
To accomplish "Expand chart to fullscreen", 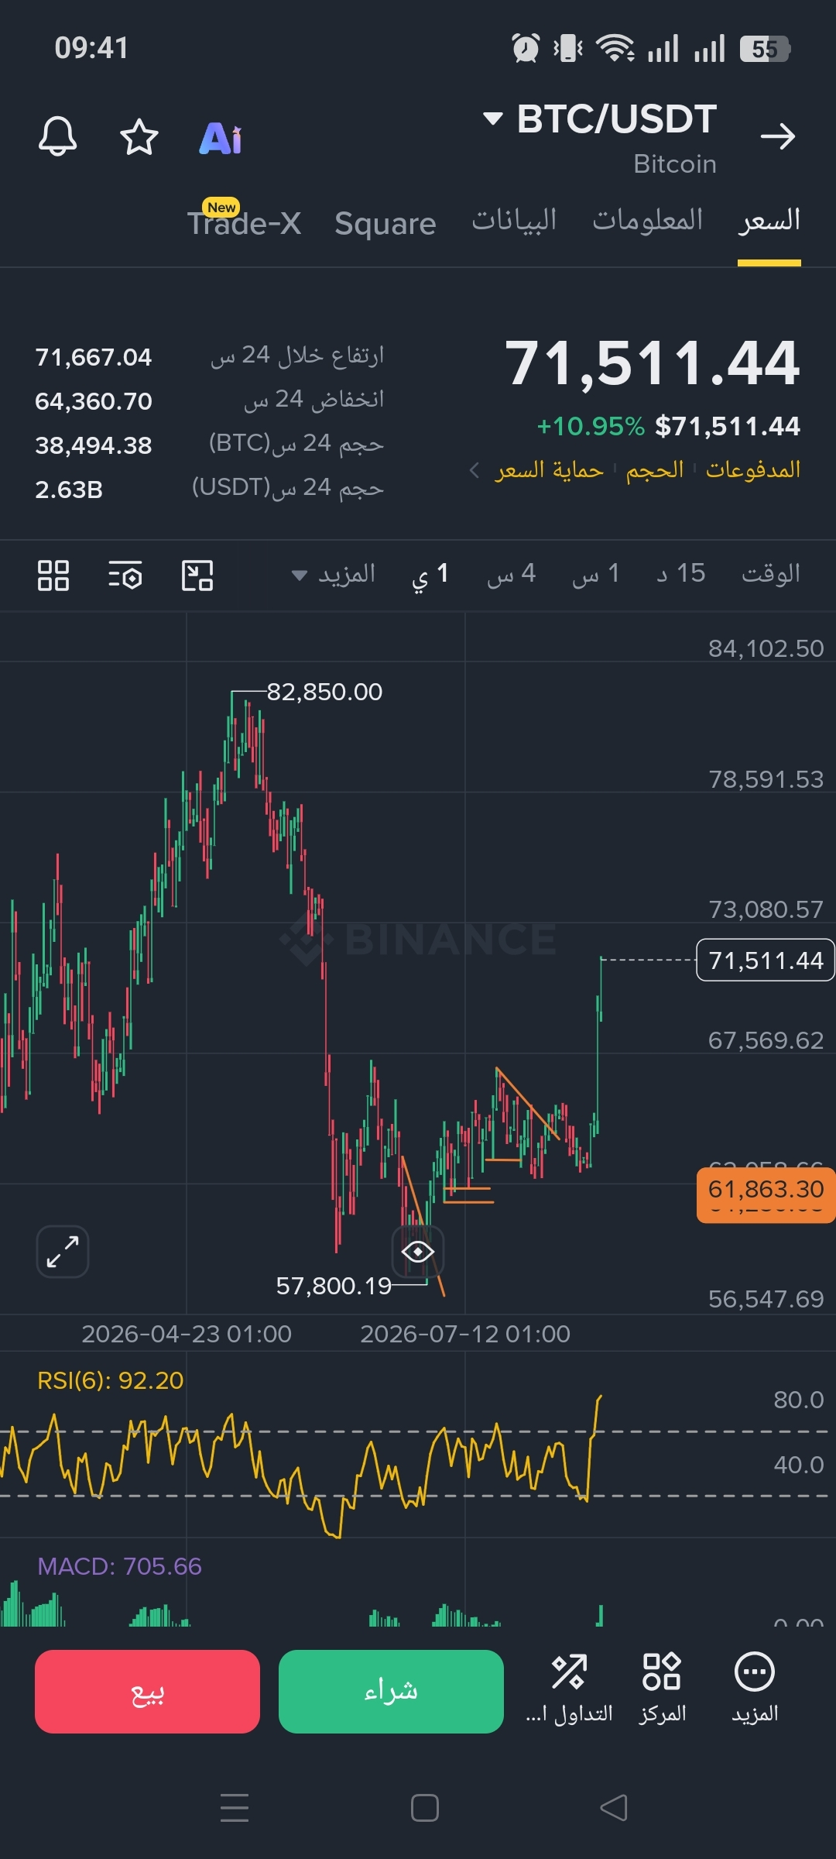I will (x=63, y=1251).
